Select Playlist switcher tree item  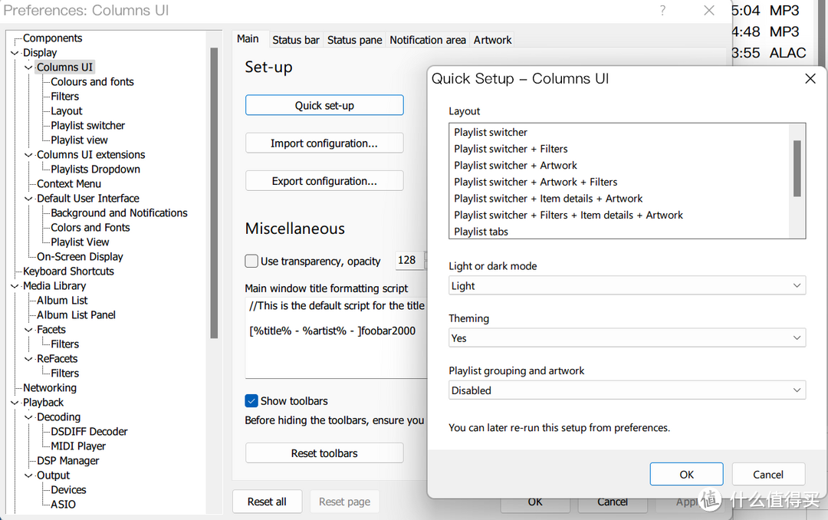pyautogui.click(x=88, y=125)
